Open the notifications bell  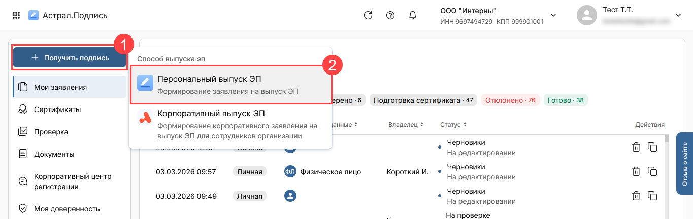(x=413, y=15)
